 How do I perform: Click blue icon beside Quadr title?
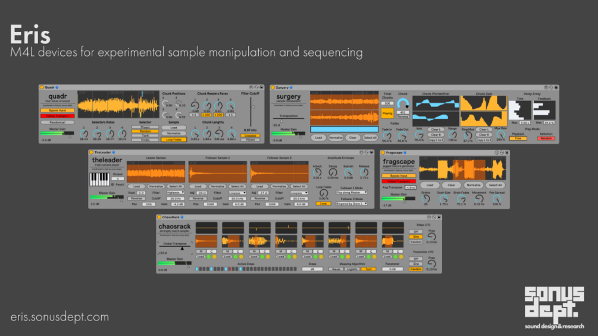57,87
